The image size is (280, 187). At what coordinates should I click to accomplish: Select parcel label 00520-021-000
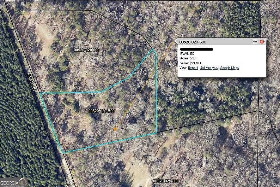coord(166,181)
